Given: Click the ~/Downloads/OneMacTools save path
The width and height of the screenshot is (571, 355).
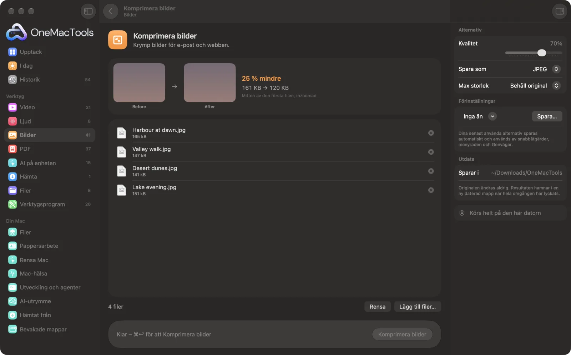Looking at the screenshot, I should (526, 173).
